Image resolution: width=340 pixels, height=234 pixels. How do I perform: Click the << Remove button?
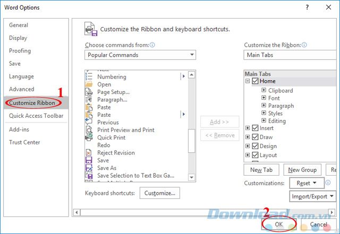(x=219, y=135)
